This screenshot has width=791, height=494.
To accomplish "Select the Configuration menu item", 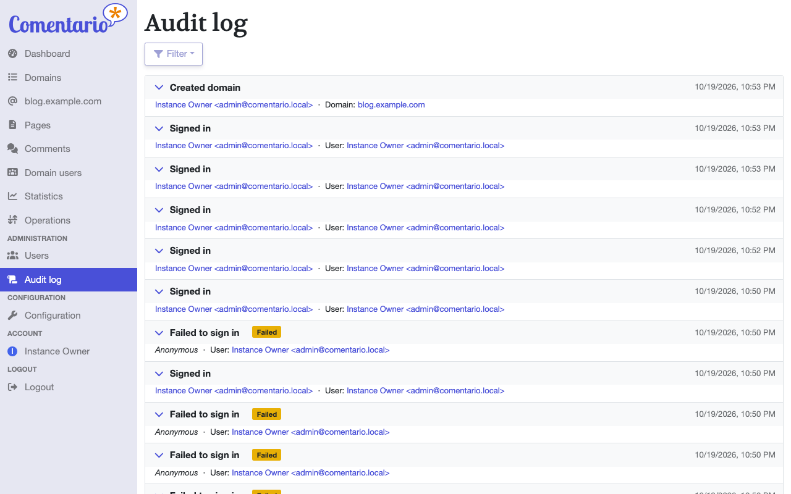I will coord(69,316).
